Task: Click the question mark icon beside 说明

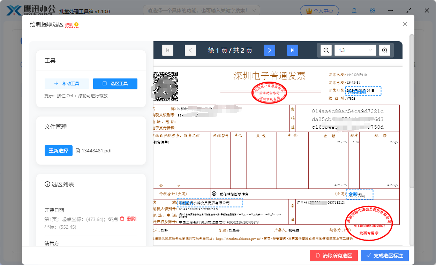Action: [x=76, y=25]
